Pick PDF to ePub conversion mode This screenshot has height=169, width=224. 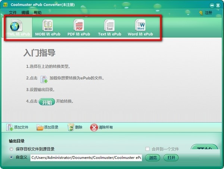tap(79, 28)
